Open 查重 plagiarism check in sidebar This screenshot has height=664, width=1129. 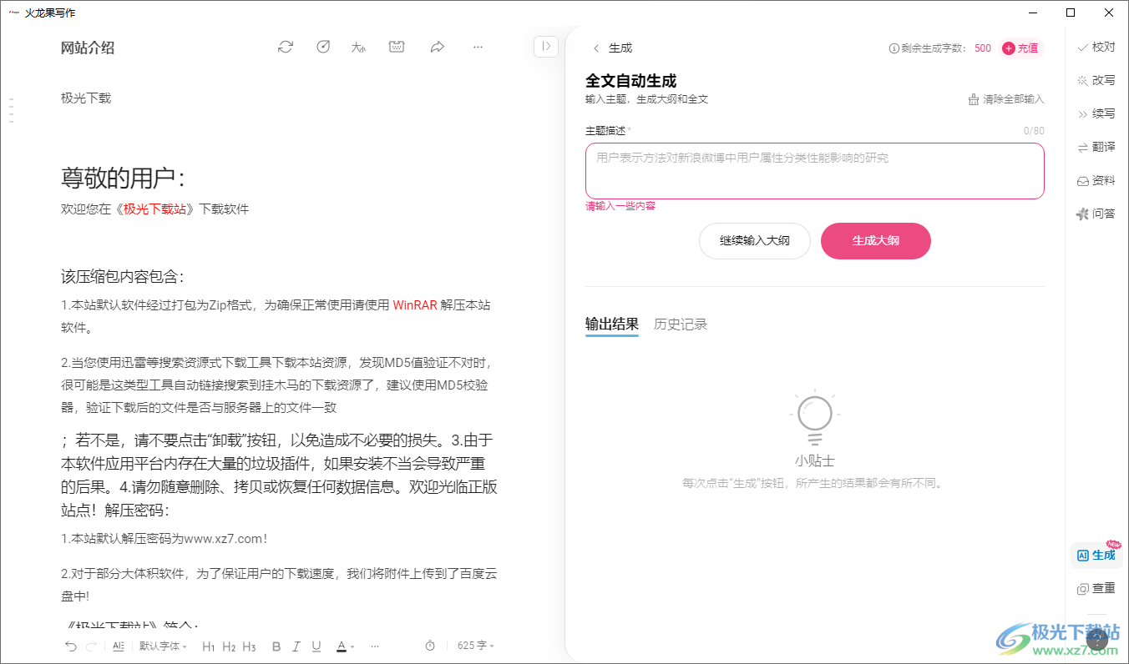(1096, 588)
